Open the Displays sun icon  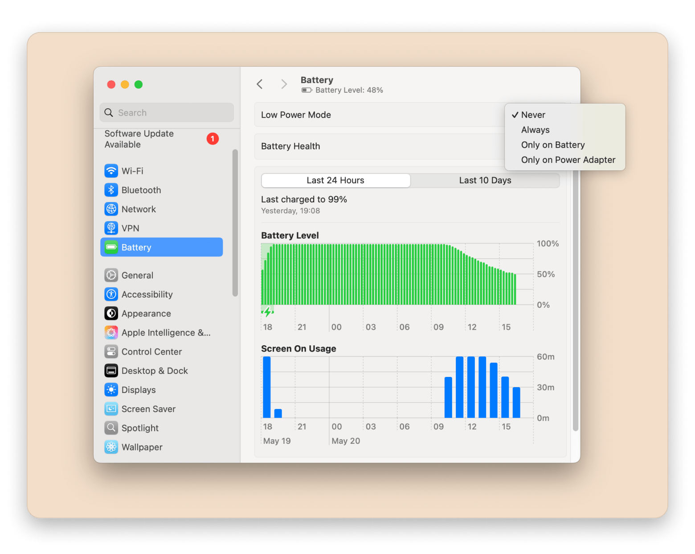[111, 390]
